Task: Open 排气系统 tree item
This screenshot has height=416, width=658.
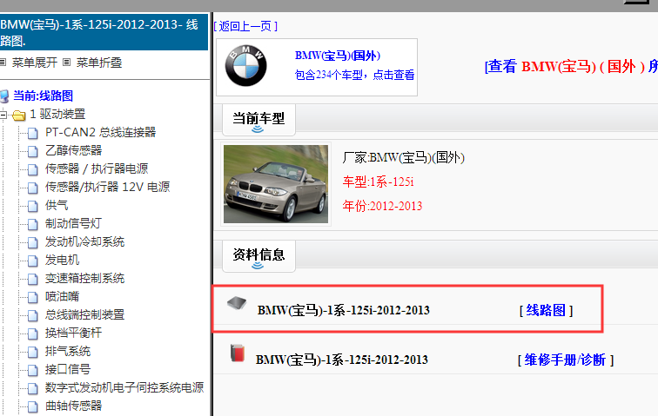Action: coord(68,352)
